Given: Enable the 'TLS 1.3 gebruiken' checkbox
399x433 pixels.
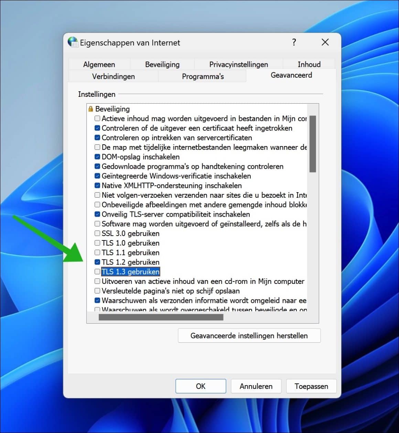Looking at the screenshot, I should click(97, 271).
